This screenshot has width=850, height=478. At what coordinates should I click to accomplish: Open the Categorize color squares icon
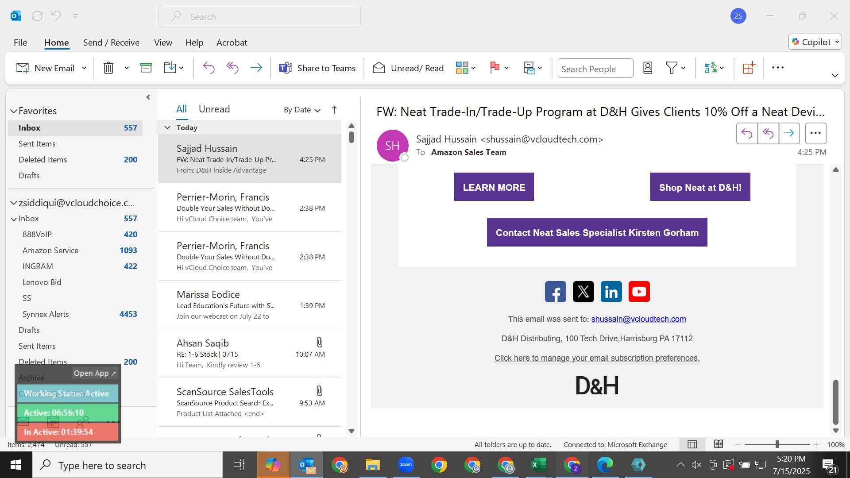click(x=462, y=68)
